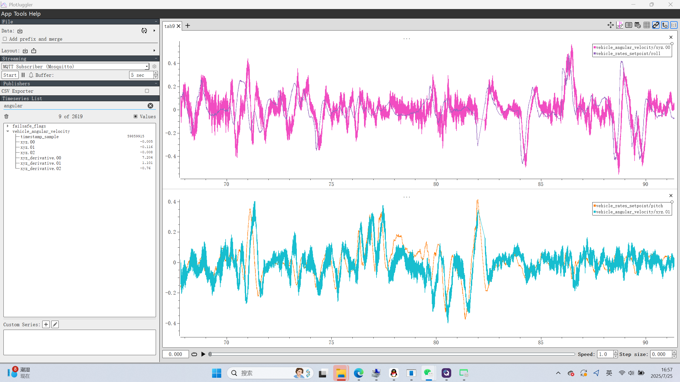Viewport: 680px width, 382px height.
Task: Open streaming plugin settings gear
Action: click(x=154, y=66)
